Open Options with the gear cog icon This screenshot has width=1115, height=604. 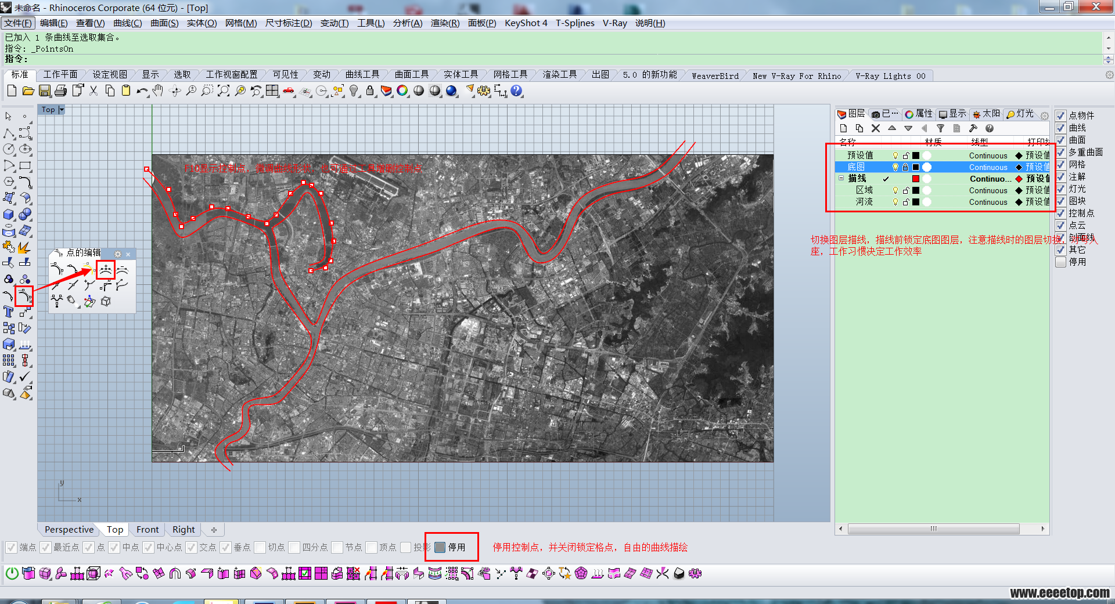[x=484, y=91]
